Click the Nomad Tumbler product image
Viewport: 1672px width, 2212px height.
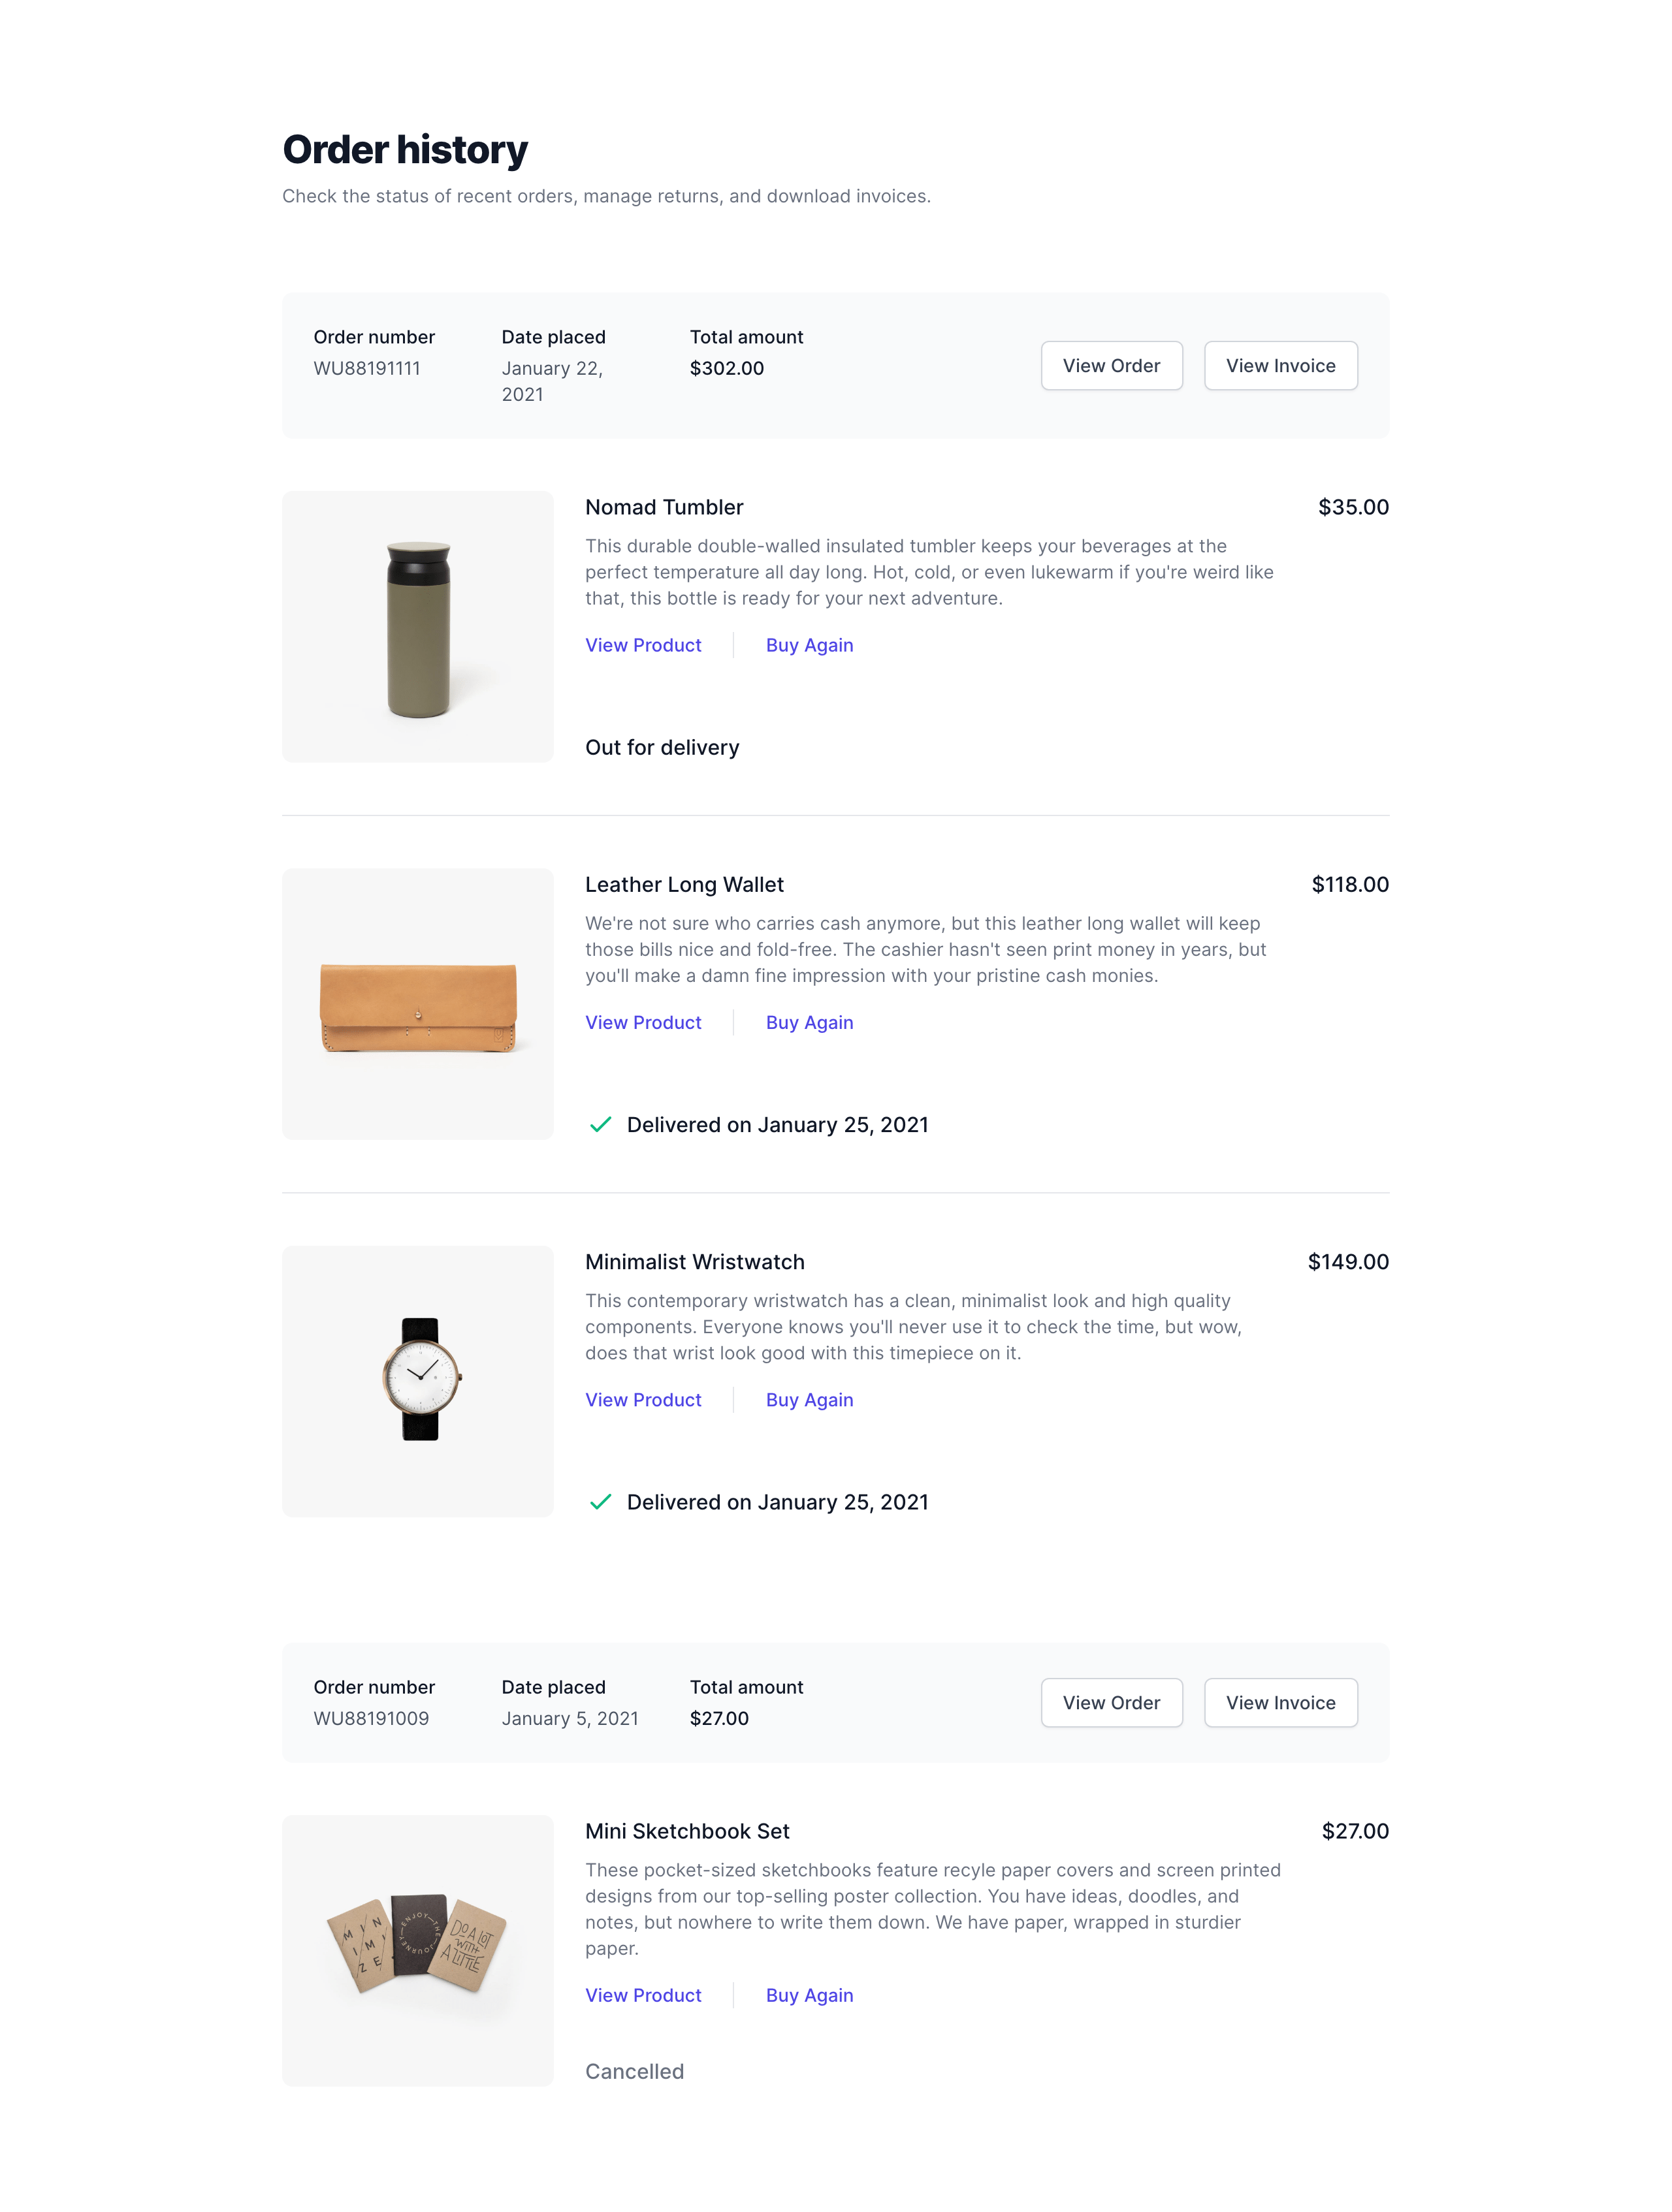pos(417,627)
